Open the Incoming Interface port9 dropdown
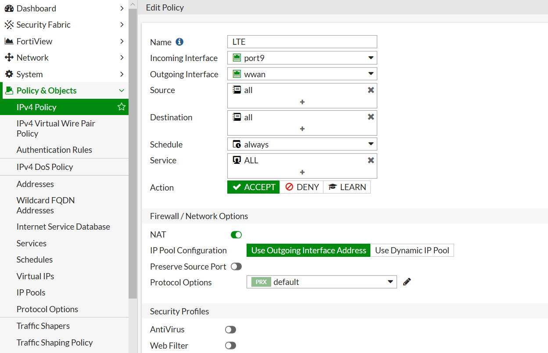The image size is (548, 353). pos(302,58)
